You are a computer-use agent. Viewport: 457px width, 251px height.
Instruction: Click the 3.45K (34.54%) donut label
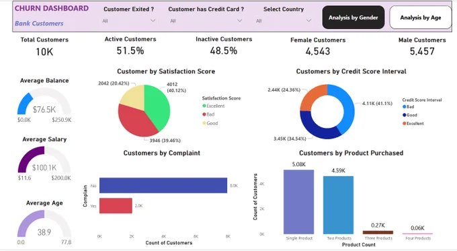[290, 139]
